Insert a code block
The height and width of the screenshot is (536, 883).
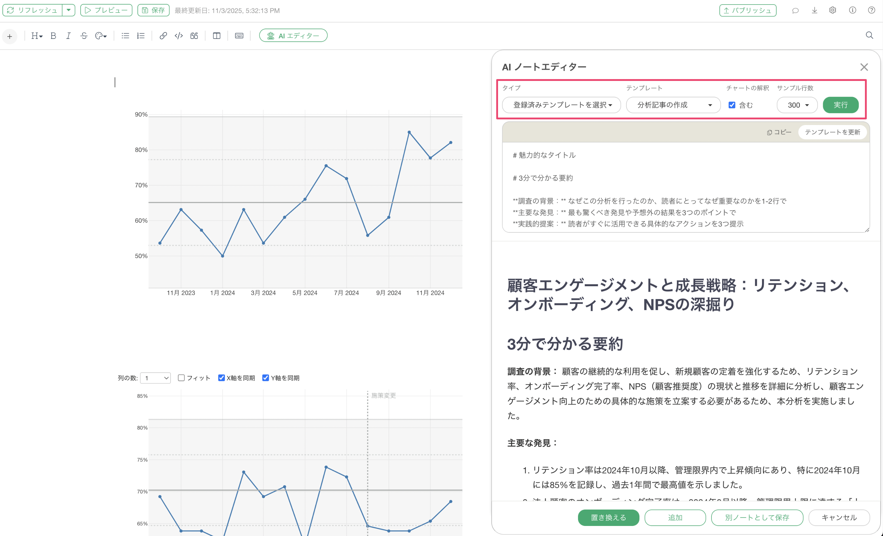[178, 36]
